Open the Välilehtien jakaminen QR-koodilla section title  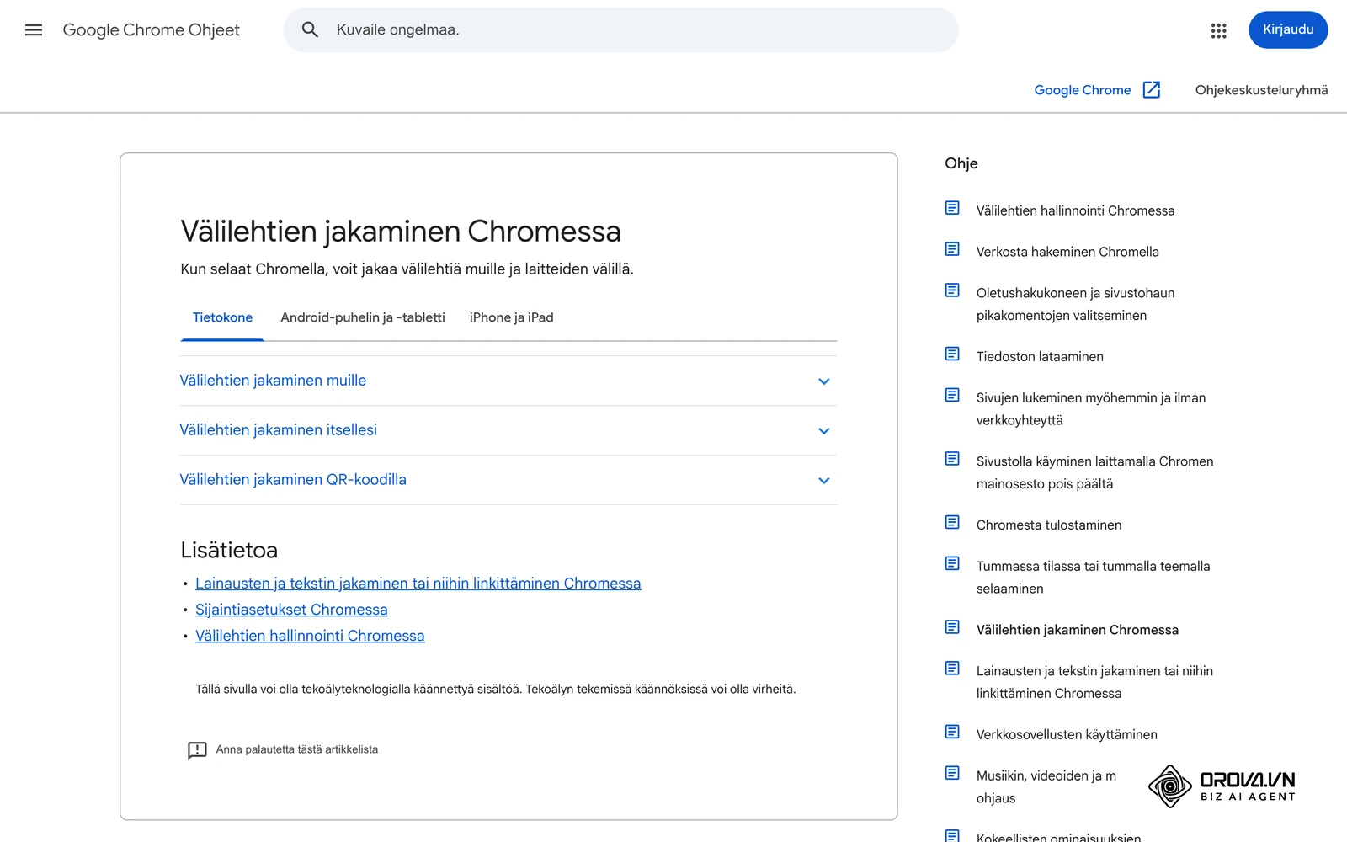pos(293,480)
